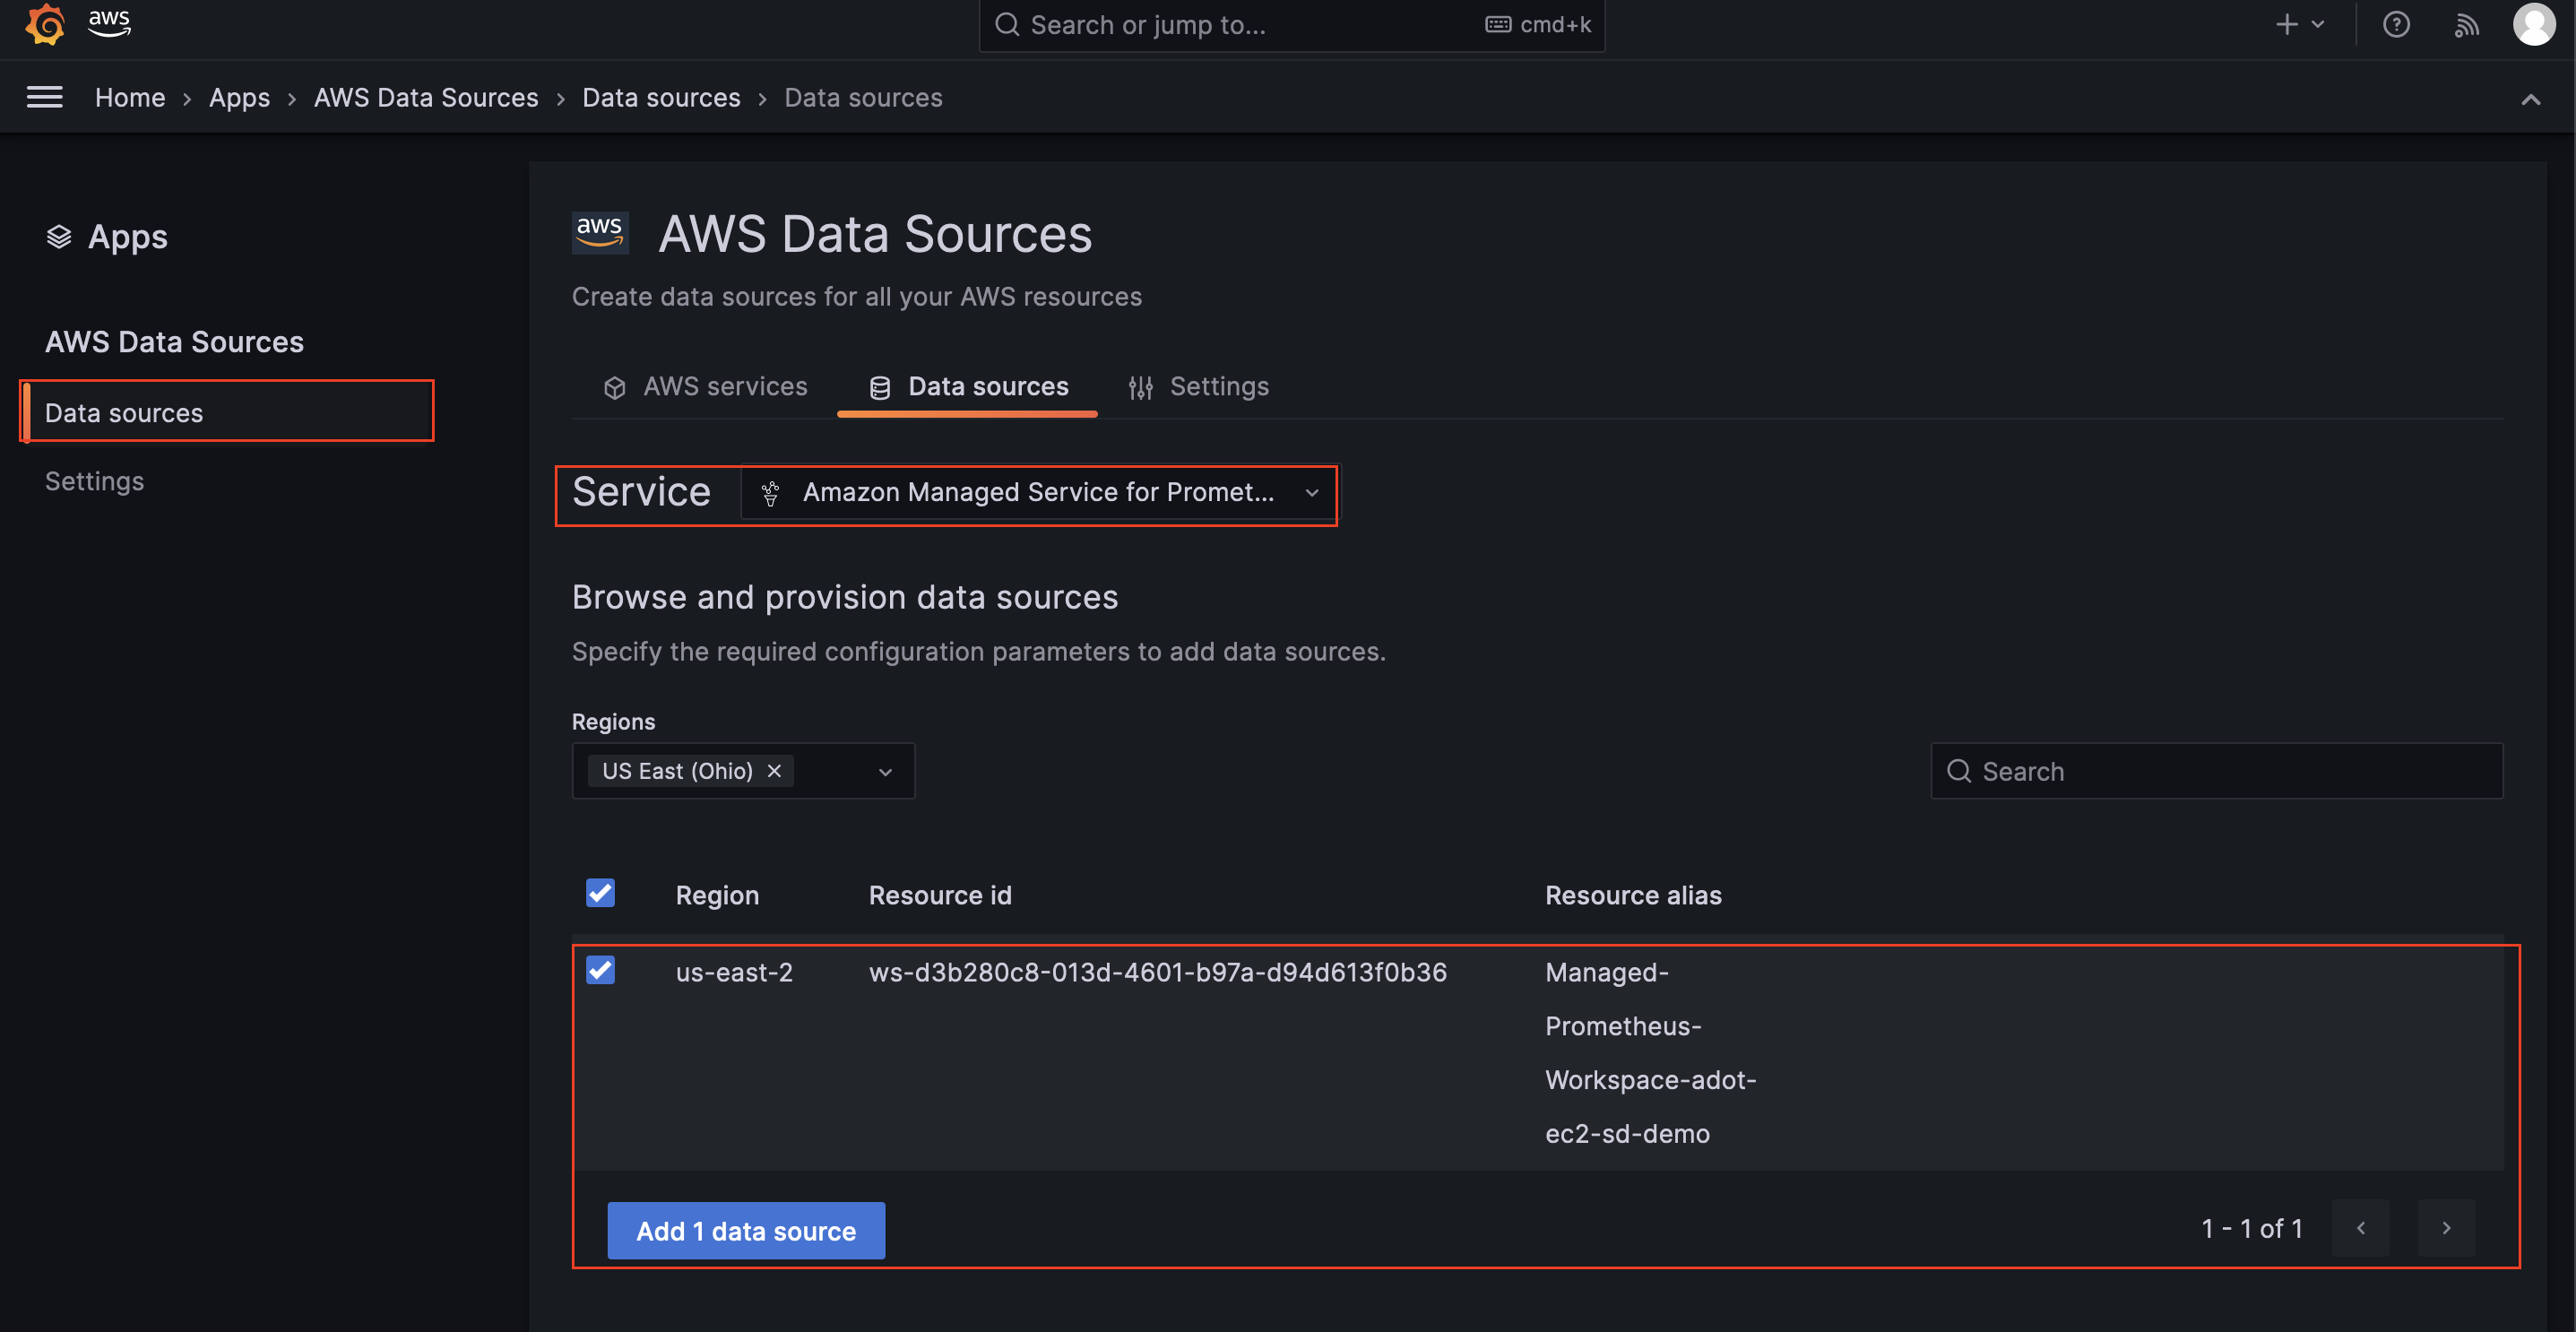2576x1332 pixels.
Task: Open the Service dropdown for Amazon Managed Prometheus
Action: pyautogui.click(x=1038, y=493)
